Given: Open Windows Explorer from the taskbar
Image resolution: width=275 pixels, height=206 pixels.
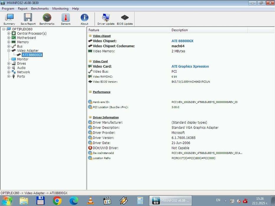Looking at the screenshot, I should [24, 201].
